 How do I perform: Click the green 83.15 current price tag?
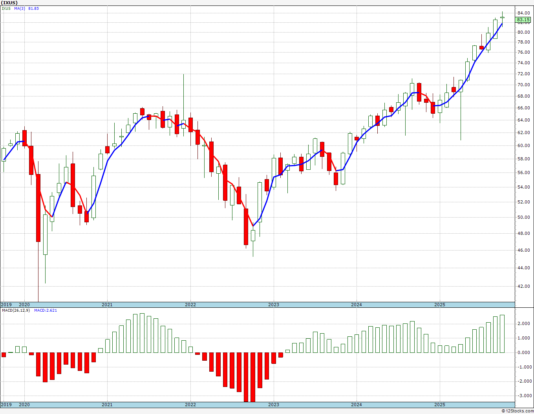pos(523,20)
